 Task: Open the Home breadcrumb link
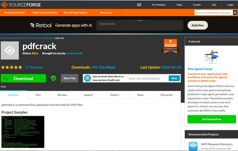[x=4, y=38]
